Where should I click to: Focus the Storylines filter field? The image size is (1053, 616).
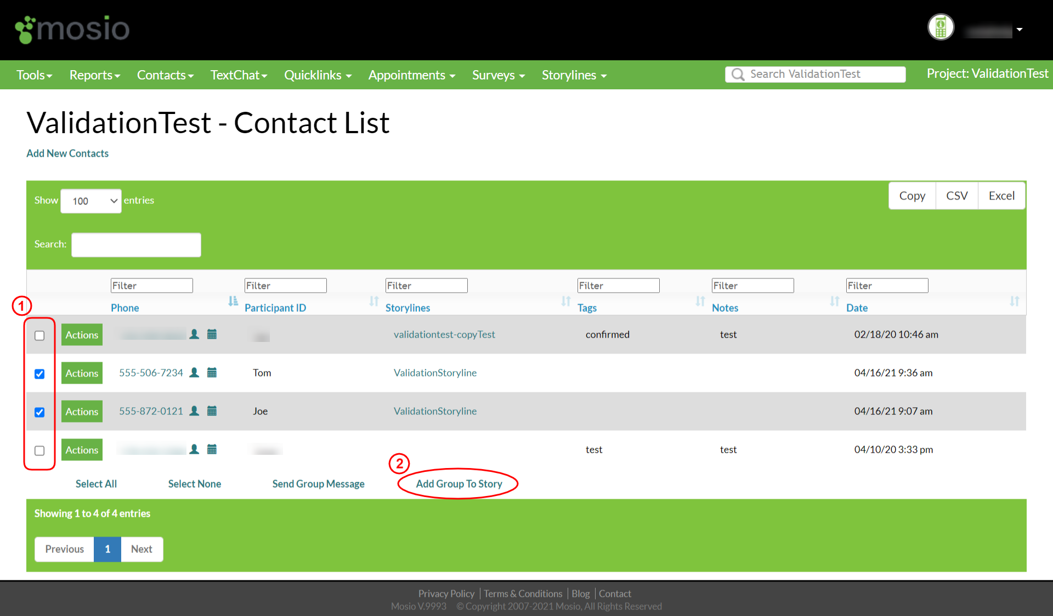pos(427,286)
